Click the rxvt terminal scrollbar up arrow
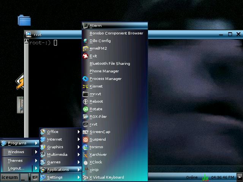Image resolution: width=243 pixels, height=182 pixels. 27,42
